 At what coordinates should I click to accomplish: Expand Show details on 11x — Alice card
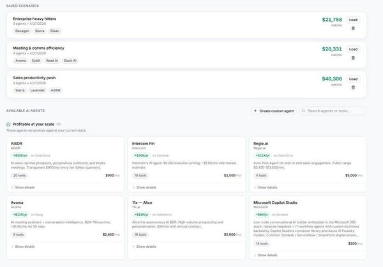(x=144, y=247)
